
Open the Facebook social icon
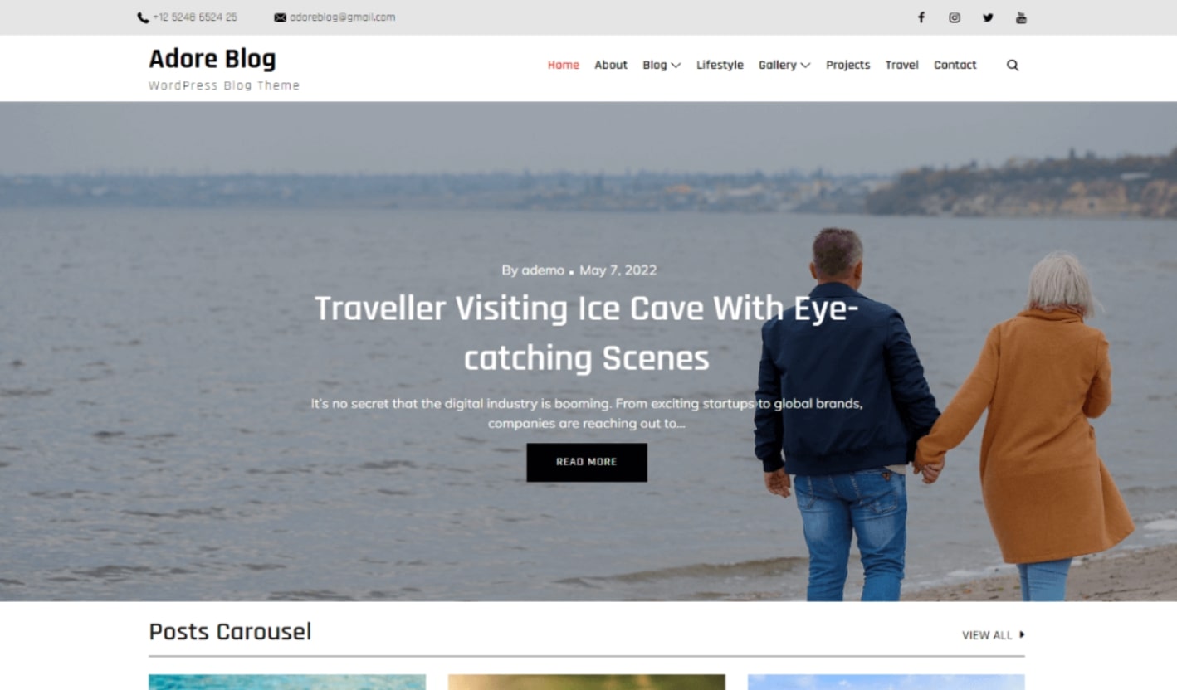point(921,17)
